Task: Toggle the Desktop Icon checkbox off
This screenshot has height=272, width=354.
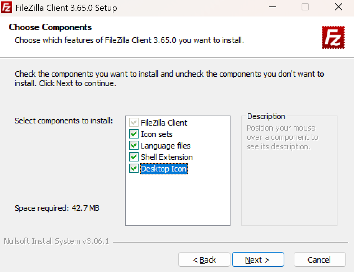Action: click(134, 169)
